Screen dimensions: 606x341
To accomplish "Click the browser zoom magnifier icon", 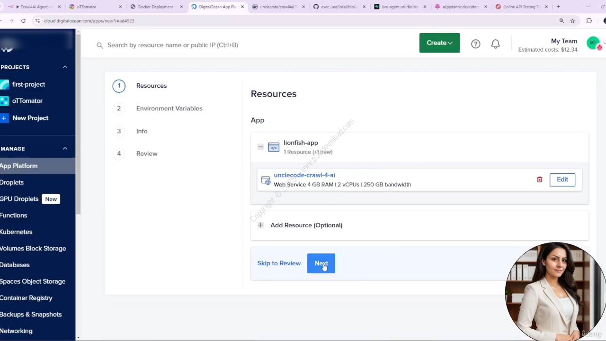I will point(561,21).
